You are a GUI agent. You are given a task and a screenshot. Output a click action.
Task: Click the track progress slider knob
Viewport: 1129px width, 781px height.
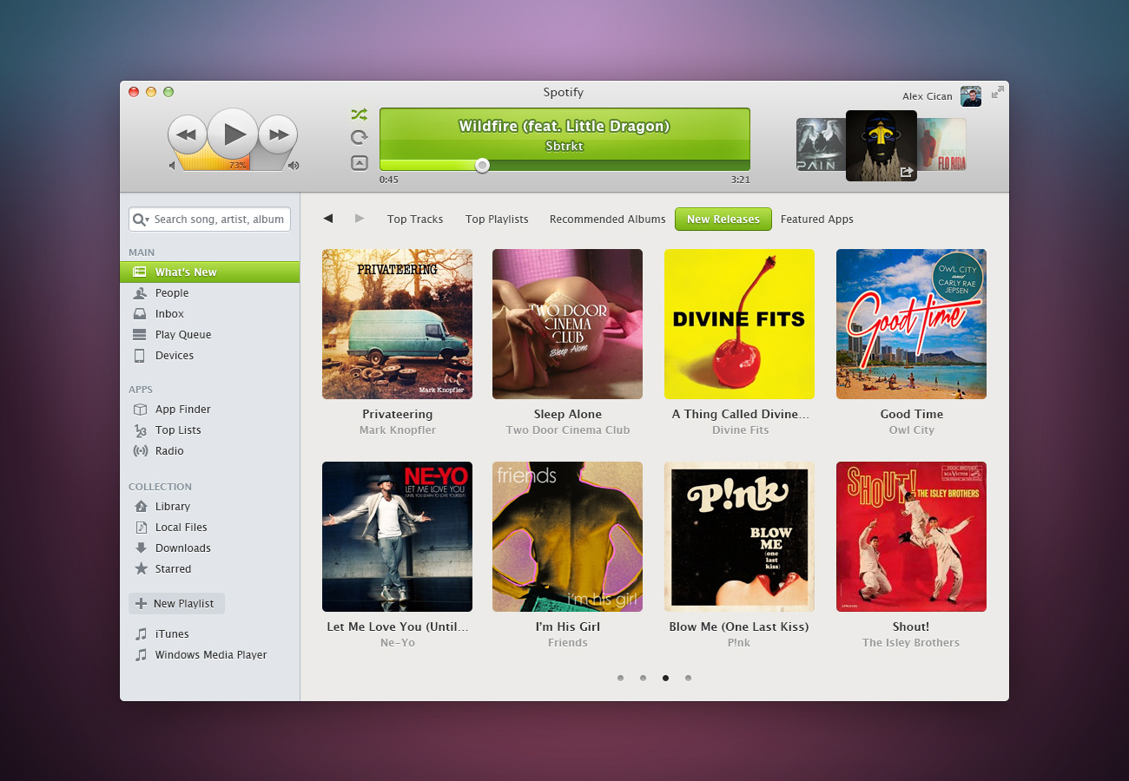(482, 165)
